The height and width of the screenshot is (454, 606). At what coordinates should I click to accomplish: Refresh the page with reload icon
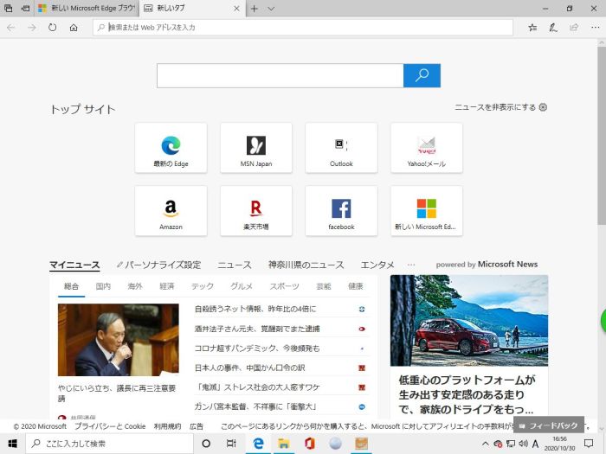tap(53, 28)
